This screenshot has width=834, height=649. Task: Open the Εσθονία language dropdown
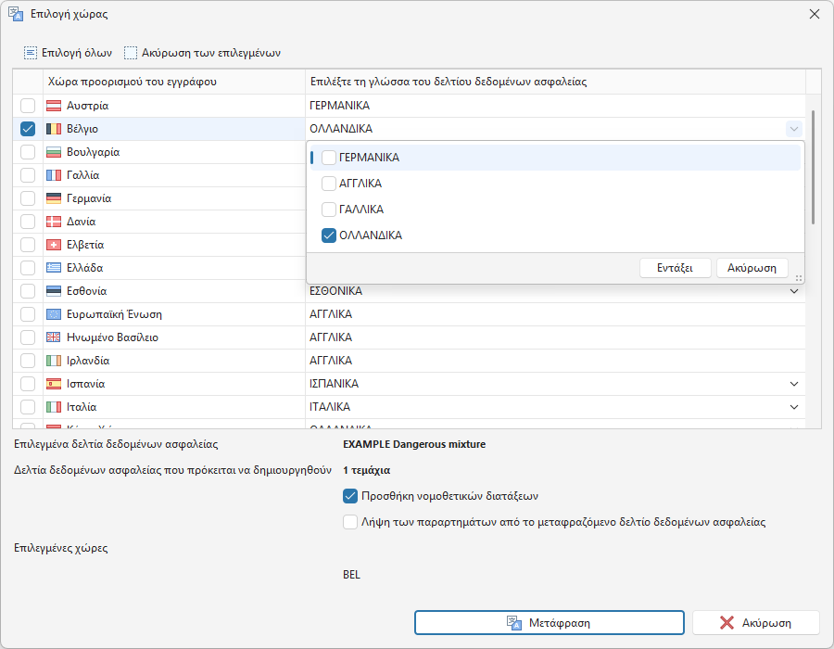coord(793,291)
